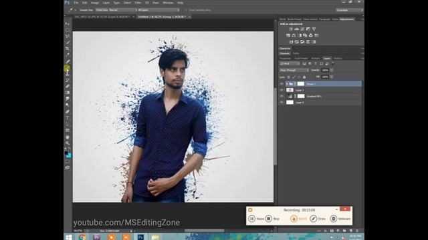Screen dimensions: 428x240
Task: Select the Gradient Fill 1 layer mask thumbnail
Action: click(x=301, y=96)
